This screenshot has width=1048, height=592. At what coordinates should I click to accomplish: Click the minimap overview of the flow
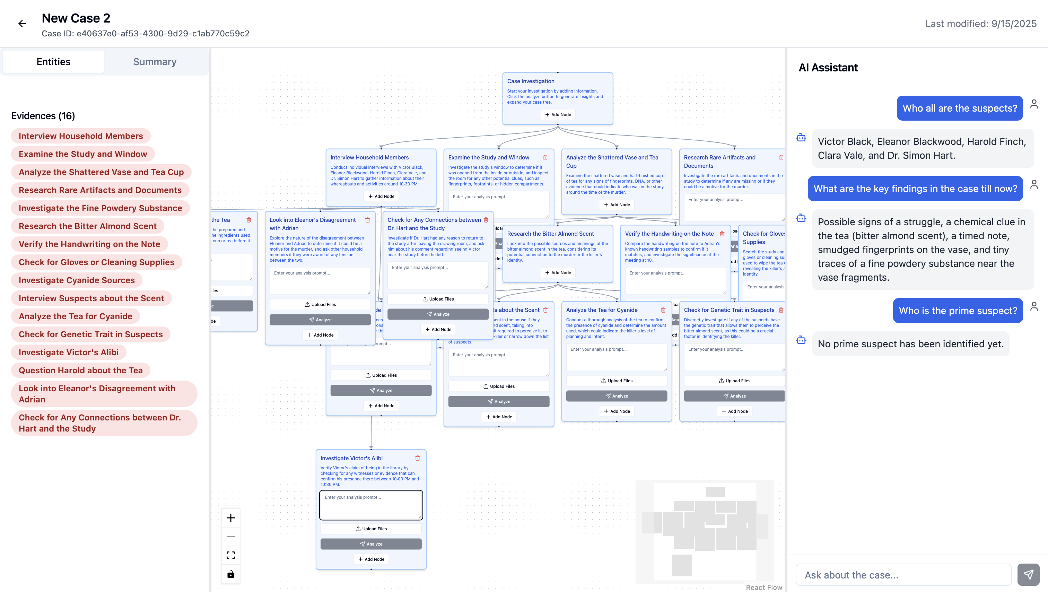pos(705,531)
